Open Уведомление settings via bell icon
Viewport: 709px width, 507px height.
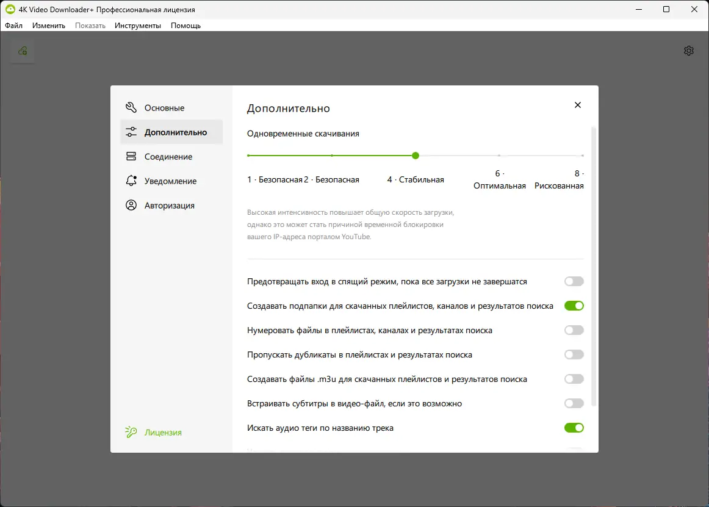click(131, 181)
